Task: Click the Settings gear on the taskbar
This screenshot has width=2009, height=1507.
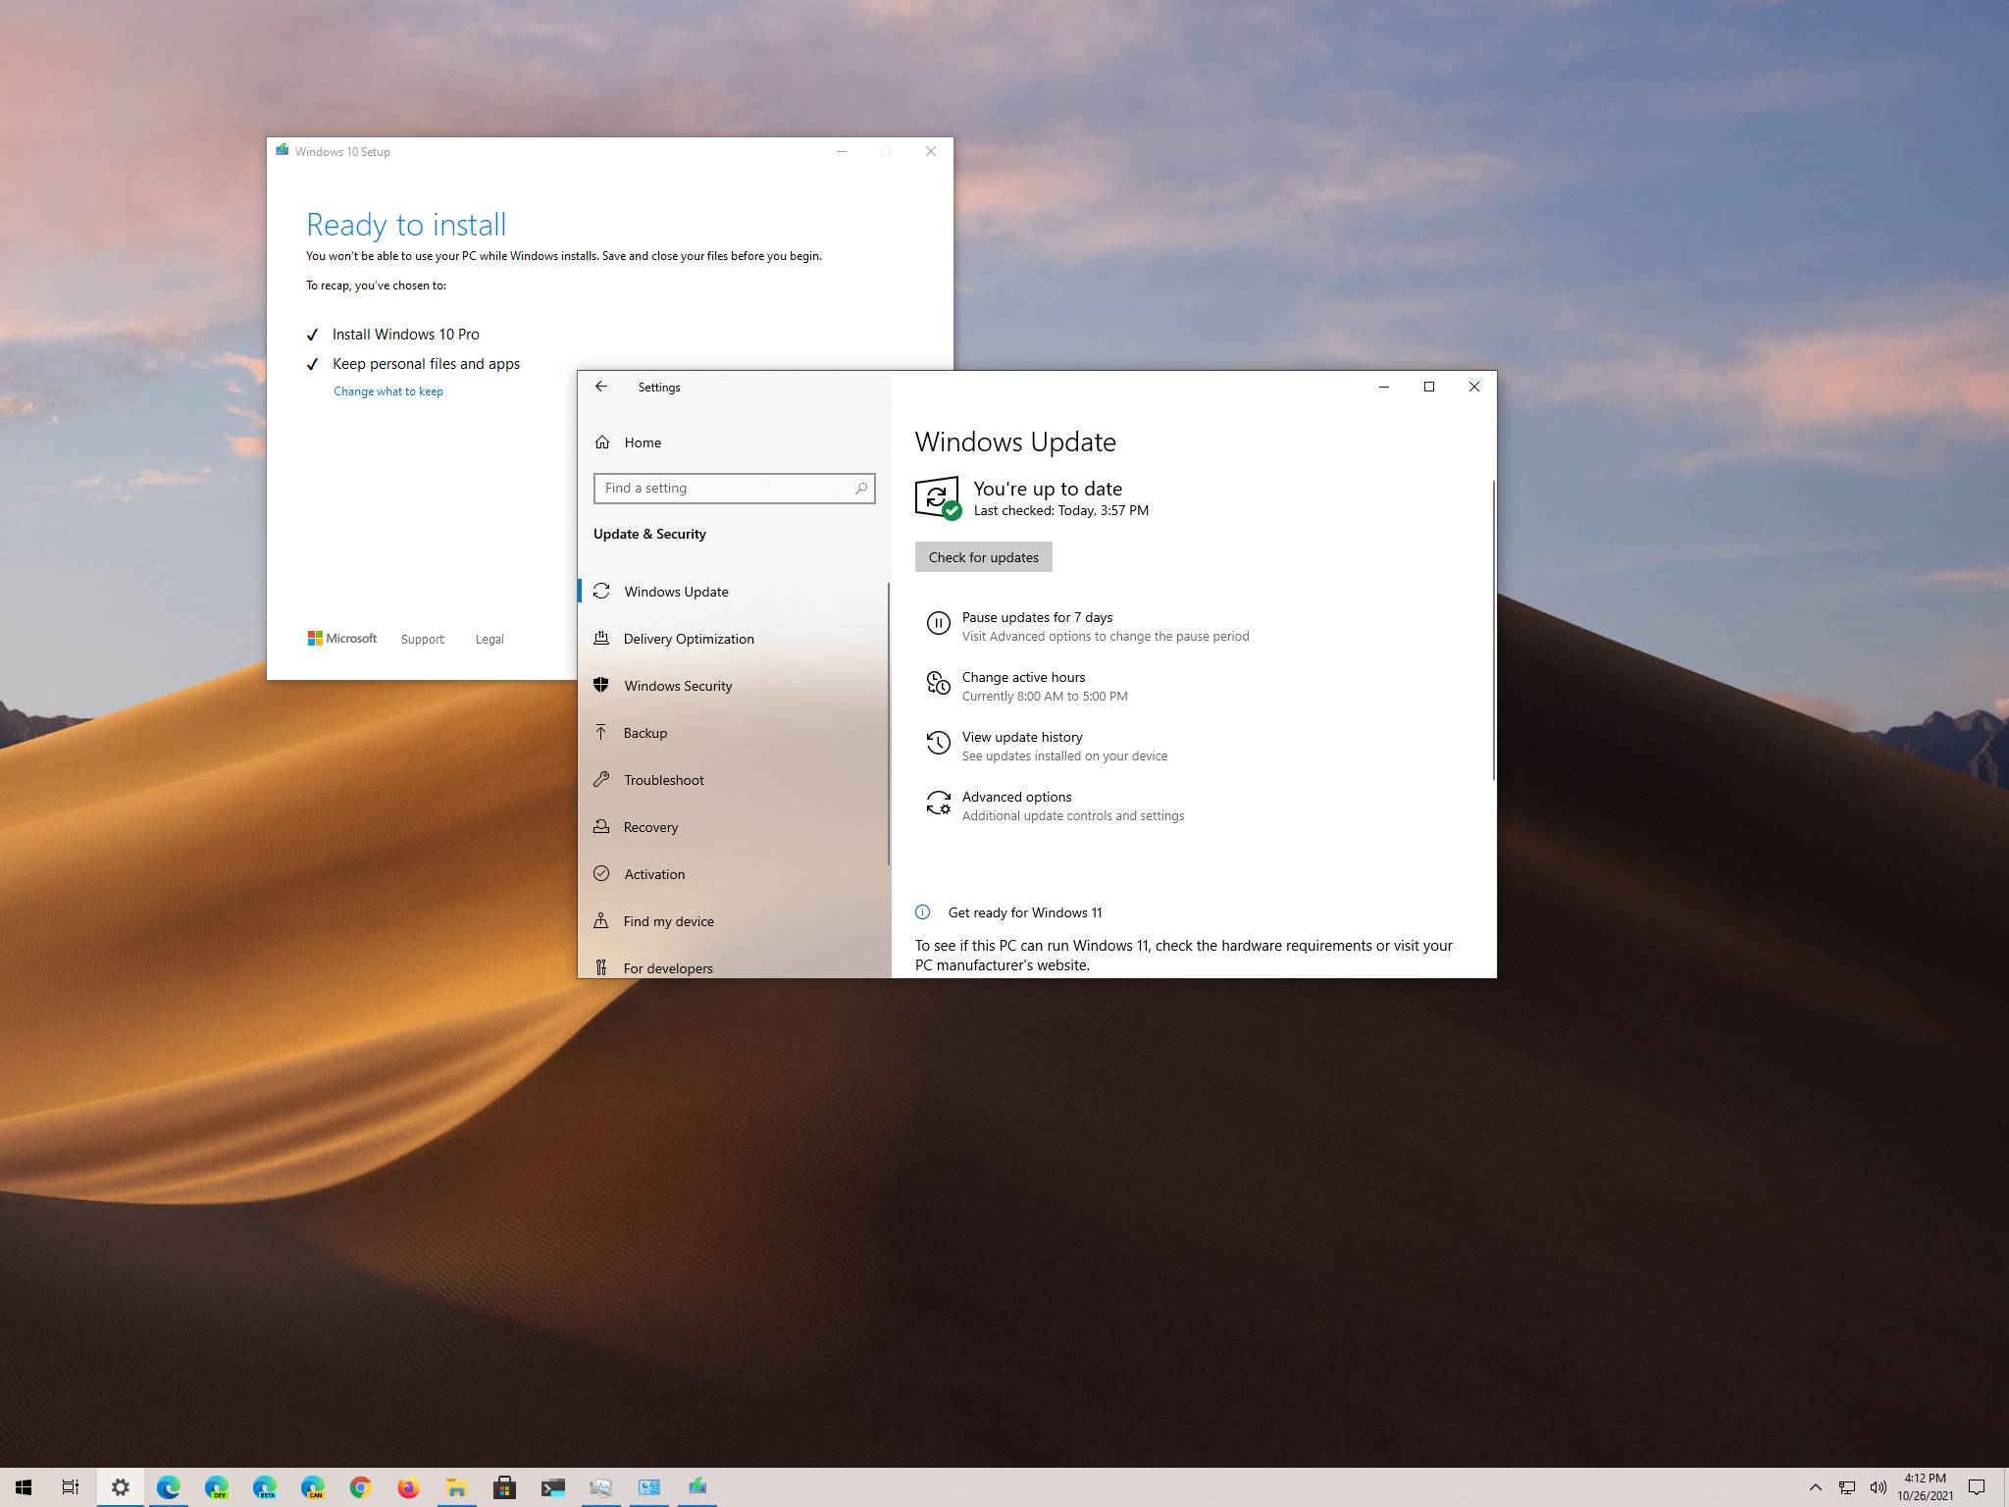Action: 120,1487
